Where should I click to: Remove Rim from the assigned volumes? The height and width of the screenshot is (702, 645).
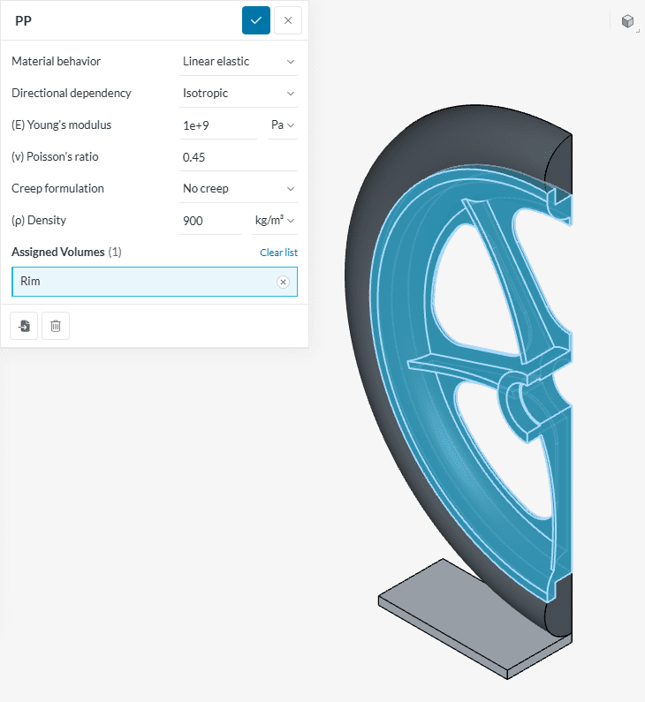tap(283, 282)
